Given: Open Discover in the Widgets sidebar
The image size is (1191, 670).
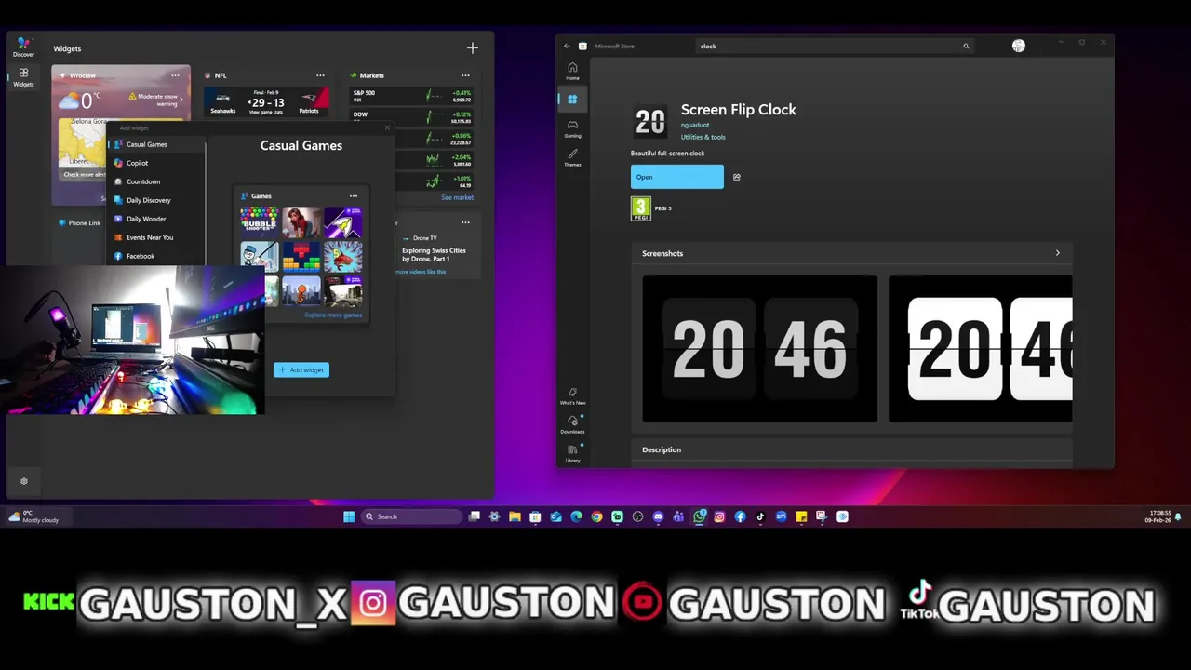Looking at the screenshot, I should click(x=24, y=47).
